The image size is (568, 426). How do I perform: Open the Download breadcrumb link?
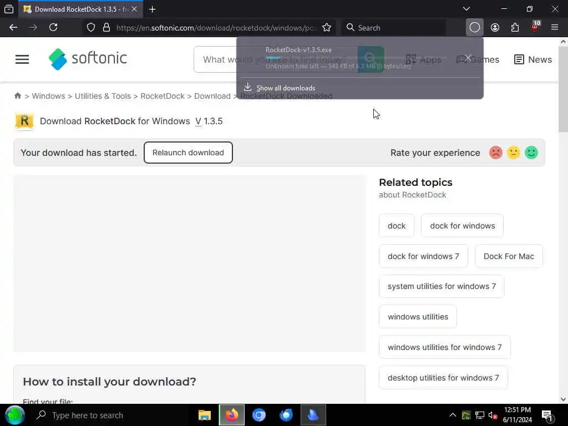pos(212,96)
